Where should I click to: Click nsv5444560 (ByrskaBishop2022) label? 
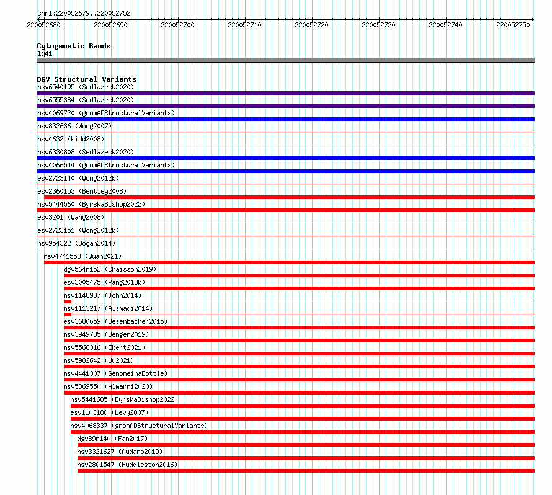tap(91, 204)
